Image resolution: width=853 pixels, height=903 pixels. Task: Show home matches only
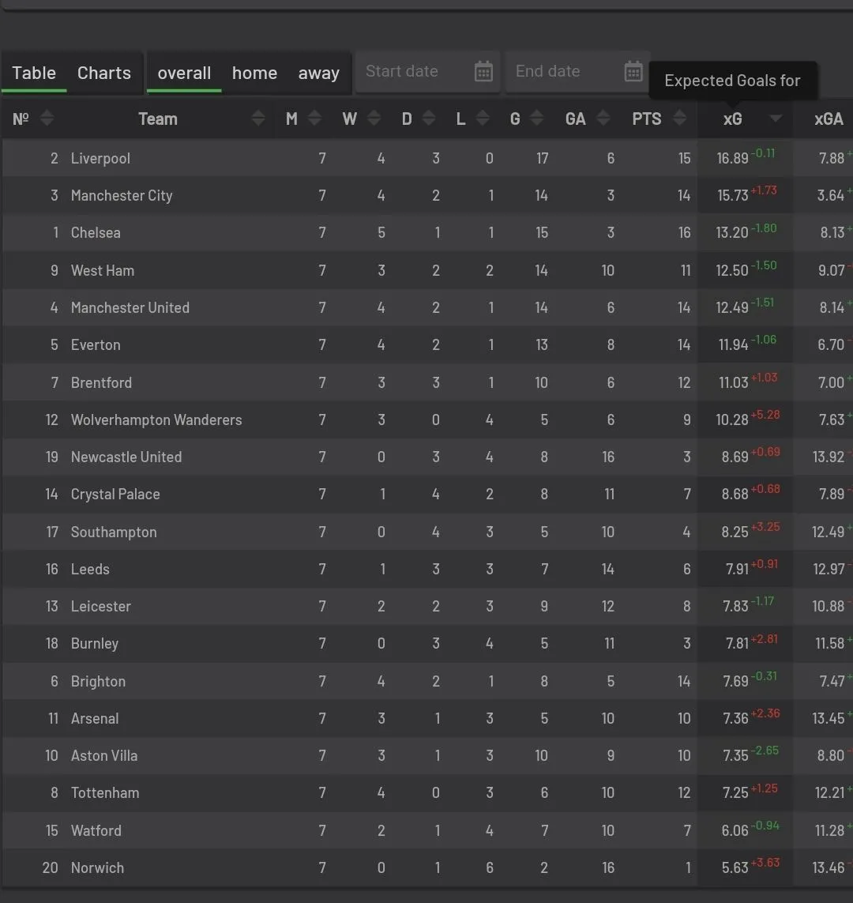(x=254, y=73)
